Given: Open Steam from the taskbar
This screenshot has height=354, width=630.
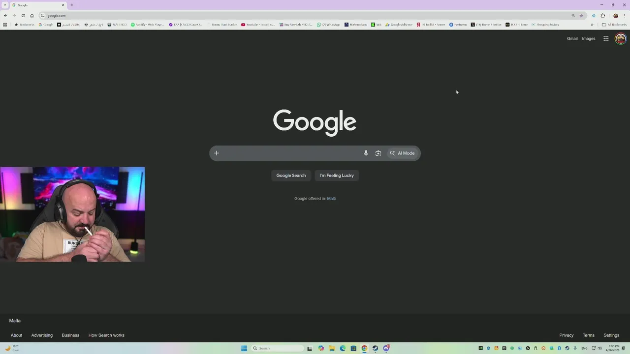Looking at the screenshot, I should pyautogui.click(x=375, y=348).
